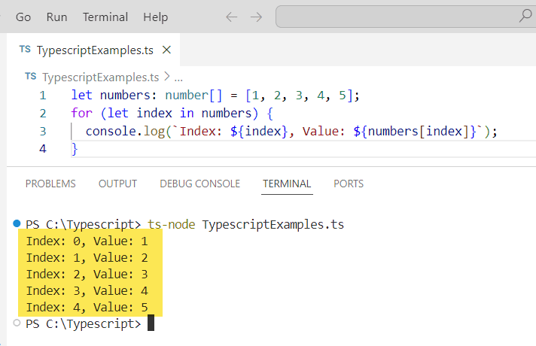Open the Help menu
This screenshot has height=346, width=536.
click(156, 17)
